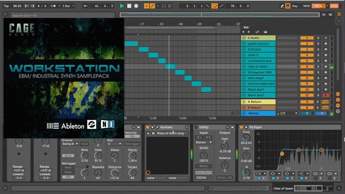Toggle the Follow playback icon
Image resolution: width=345 pixels, height=194 pixels.
86,6
